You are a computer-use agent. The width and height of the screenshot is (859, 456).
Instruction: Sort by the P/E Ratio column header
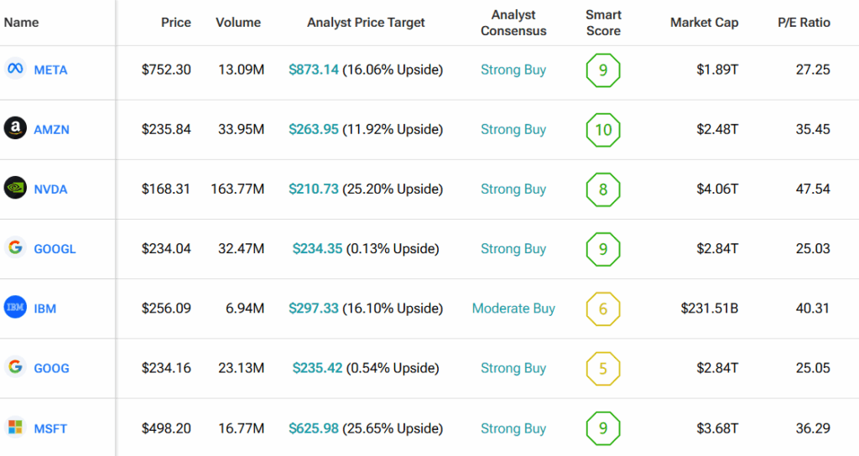(x=804, y=23)
